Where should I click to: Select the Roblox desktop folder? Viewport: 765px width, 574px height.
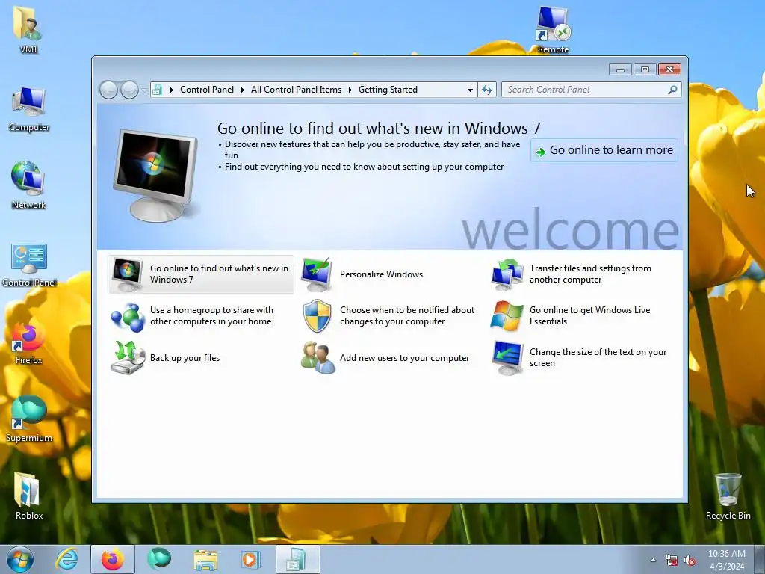[29, 496]
